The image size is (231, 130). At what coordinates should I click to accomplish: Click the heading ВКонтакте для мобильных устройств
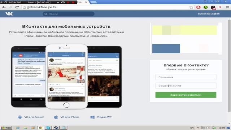66,26
